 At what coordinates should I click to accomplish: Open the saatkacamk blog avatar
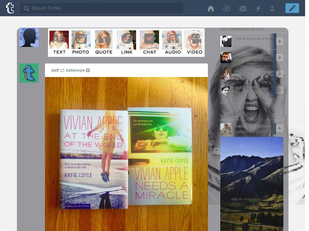click(226, 90)
